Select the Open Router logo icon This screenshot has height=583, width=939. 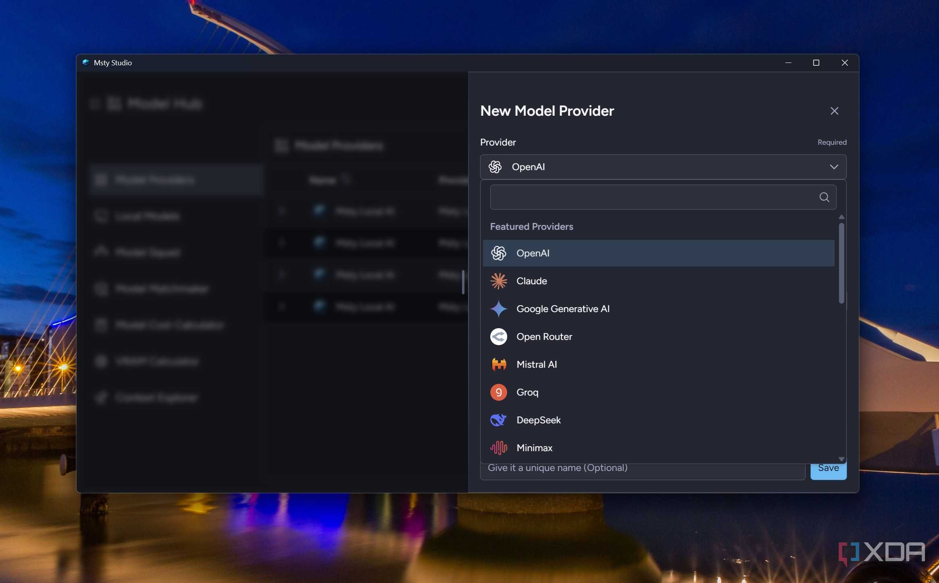(499, 337)
